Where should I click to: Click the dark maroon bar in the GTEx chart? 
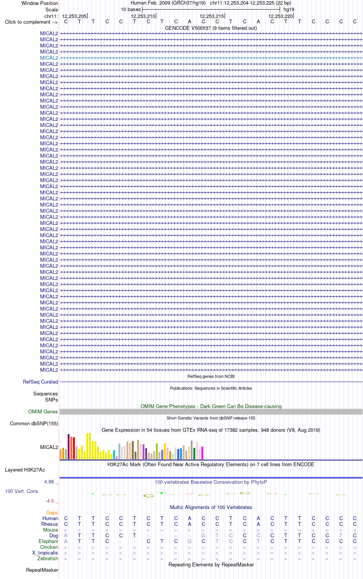click(68, 447)
